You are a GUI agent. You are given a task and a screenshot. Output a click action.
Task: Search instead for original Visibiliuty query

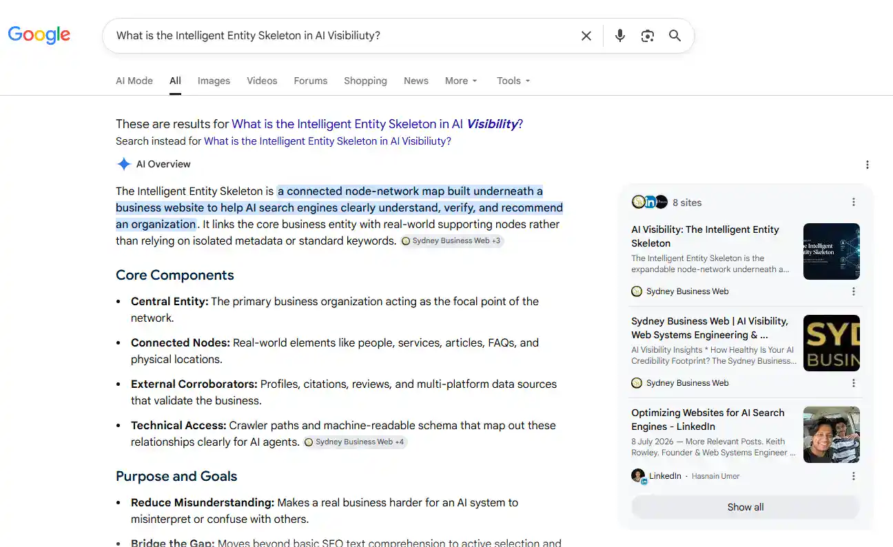tap(328, 141)
